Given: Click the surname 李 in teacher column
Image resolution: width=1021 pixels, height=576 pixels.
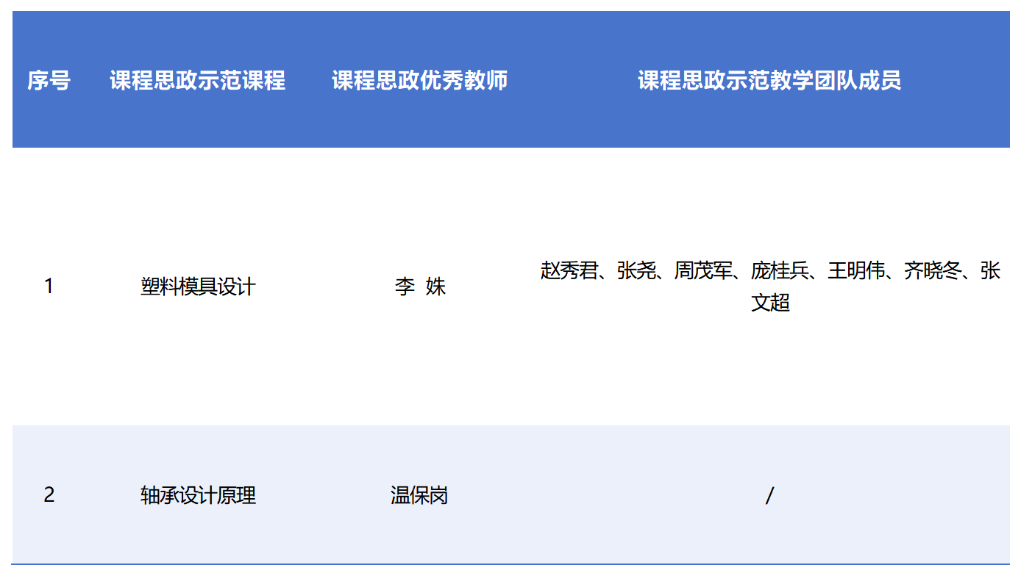Looking at the screenshot, I should coord(405,286).
